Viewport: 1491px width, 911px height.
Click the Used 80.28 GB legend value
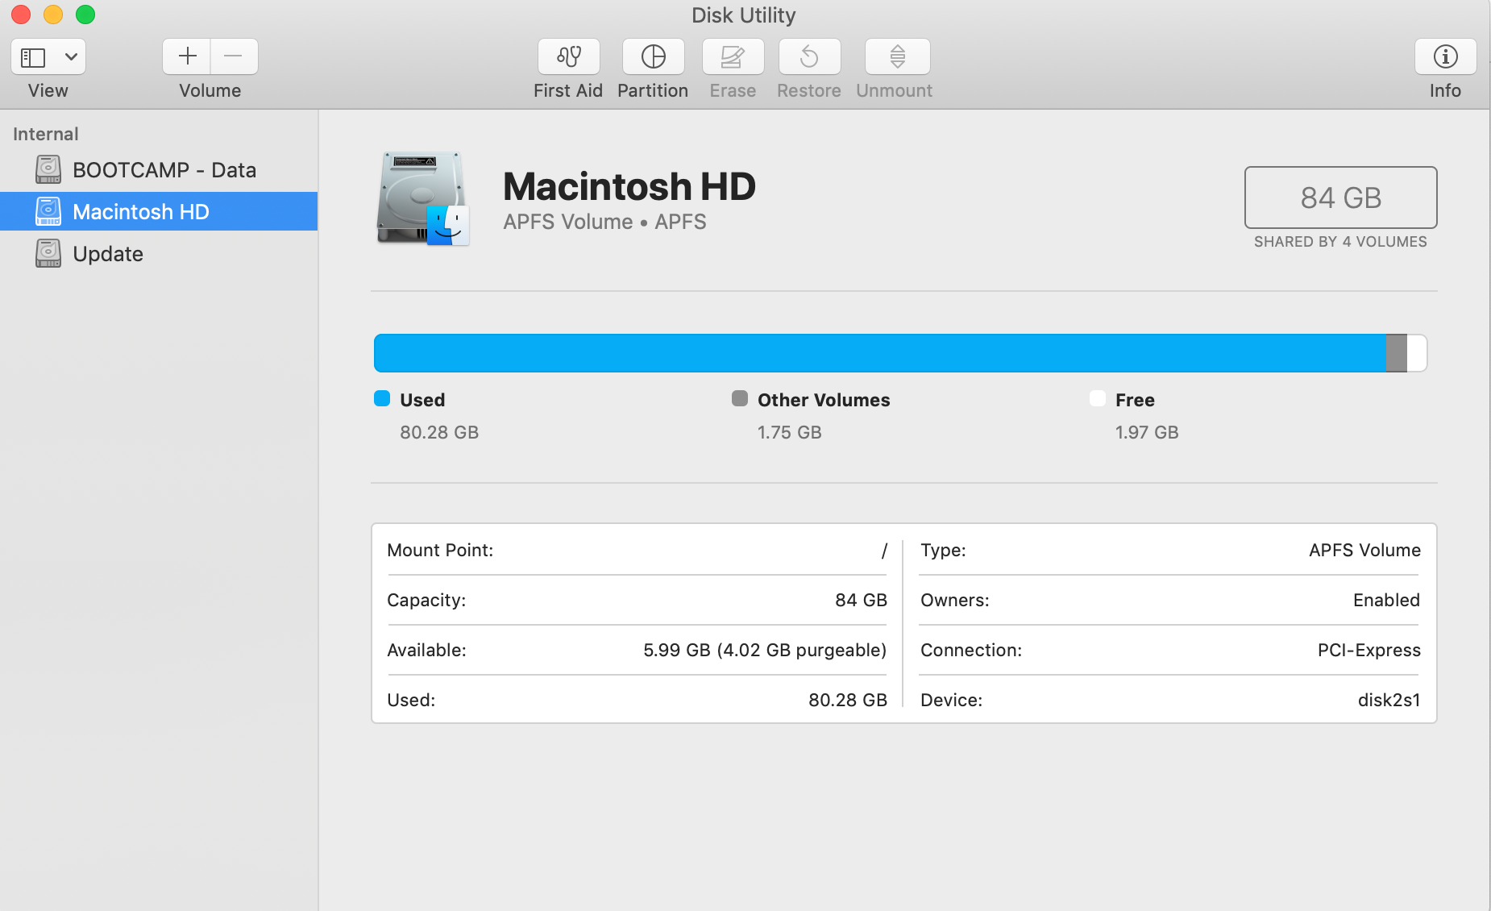(439, 432)
